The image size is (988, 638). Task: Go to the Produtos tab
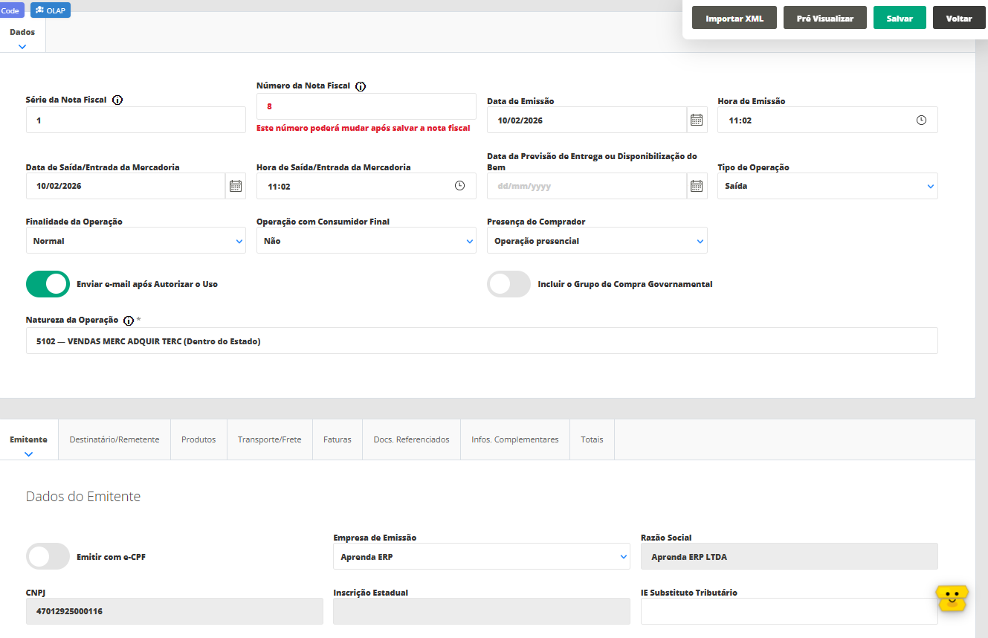(198, 439)
